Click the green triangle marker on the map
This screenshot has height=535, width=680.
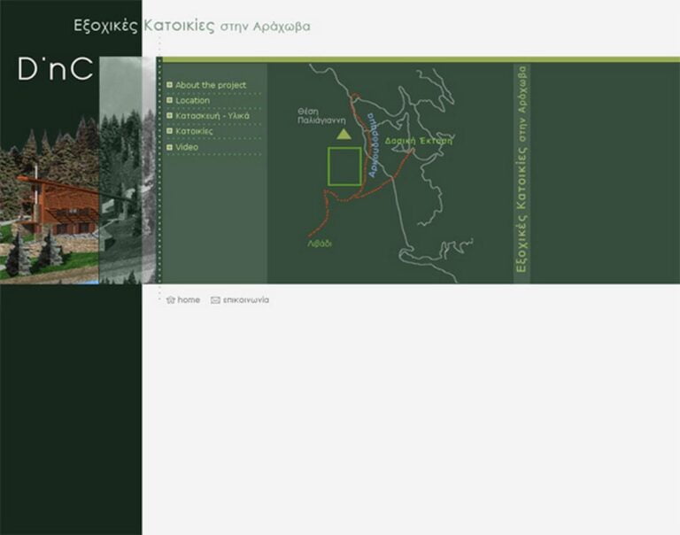[x=344, y=134]
